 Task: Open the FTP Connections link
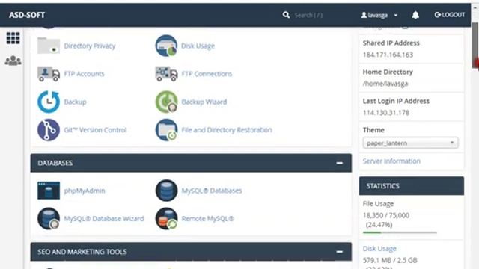tap(207, 74)
